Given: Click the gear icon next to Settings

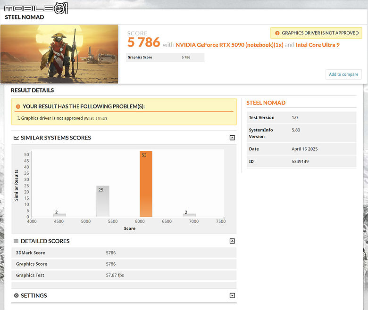Looking at the screenshot, I should 16,295.
